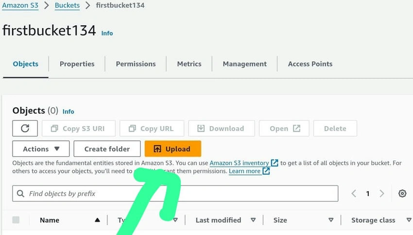413x235 pixels.
Task: Sort by Type column arrow
Action: (175, 220)
